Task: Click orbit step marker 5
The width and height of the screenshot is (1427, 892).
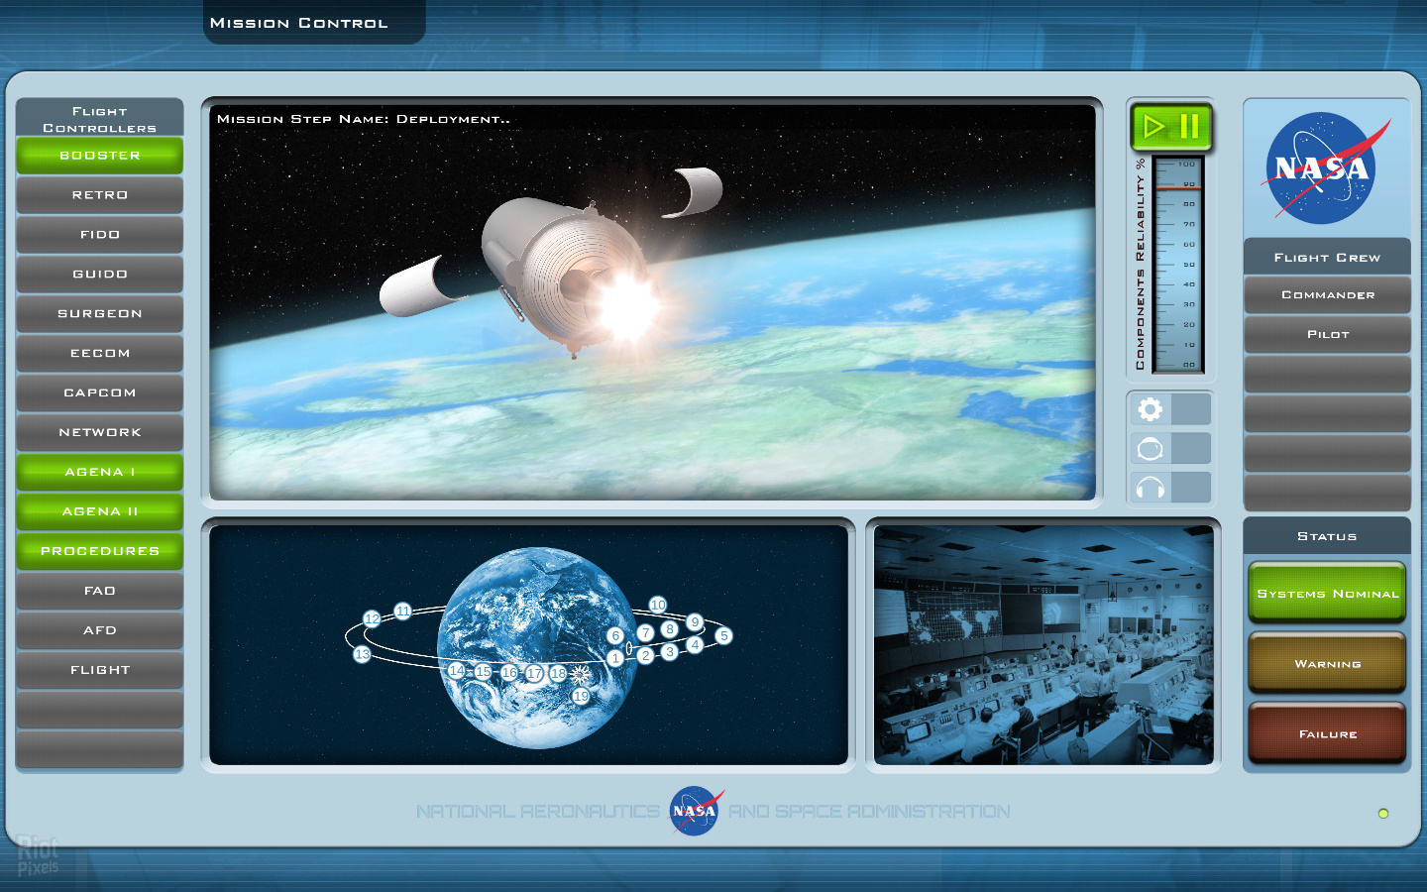Action: point(724,635)
